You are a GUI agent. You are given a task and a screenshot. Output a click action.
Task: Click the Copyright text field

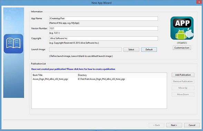(x=104, y=38)
